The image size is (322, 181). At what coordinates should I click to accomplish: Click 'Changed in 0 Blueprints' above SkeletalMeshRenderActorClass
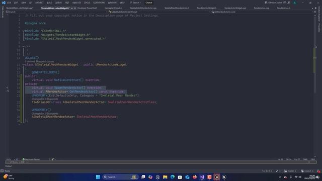coord(45,99)
